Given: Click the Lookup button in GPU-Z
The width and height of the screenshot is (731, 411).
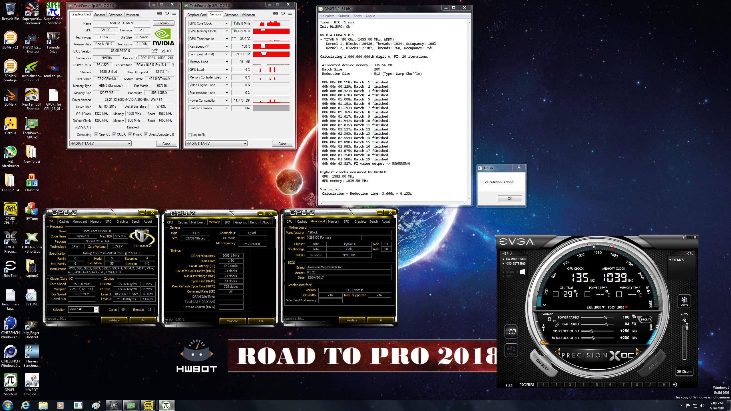Looking at the screenshot, I should pos(164,23).
